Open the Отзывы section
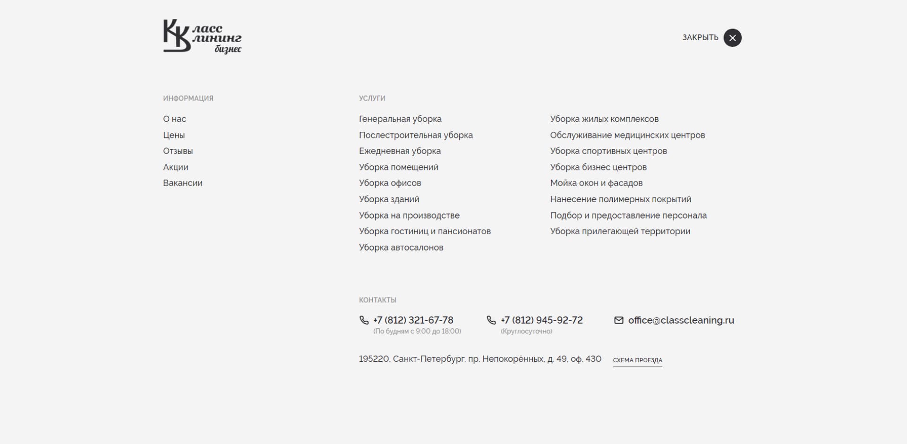The image size is (907, 444). click(178, 151)
